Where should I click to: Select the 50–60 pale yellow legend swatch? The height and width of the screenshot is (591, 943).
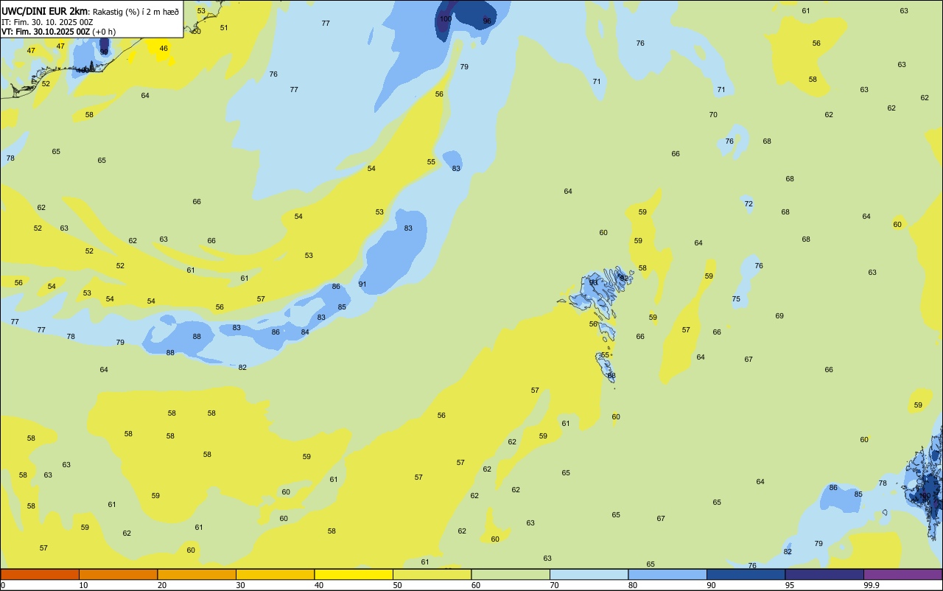pos(432,574)
